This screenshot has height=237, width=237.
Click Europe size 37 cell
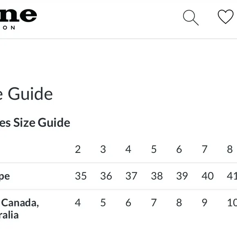131,176
